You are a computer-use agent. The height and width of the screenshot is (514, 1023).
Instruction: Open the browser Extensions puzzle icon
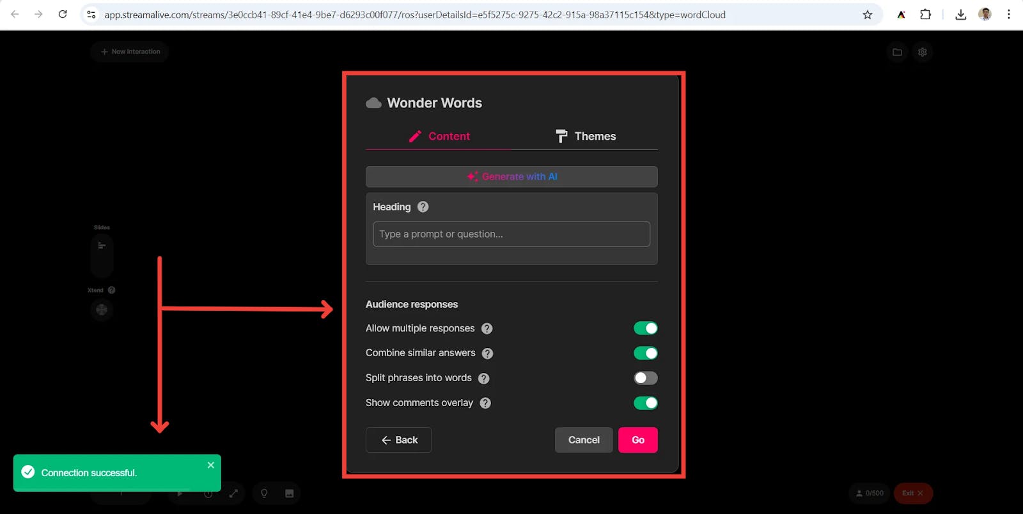(925, 15)
